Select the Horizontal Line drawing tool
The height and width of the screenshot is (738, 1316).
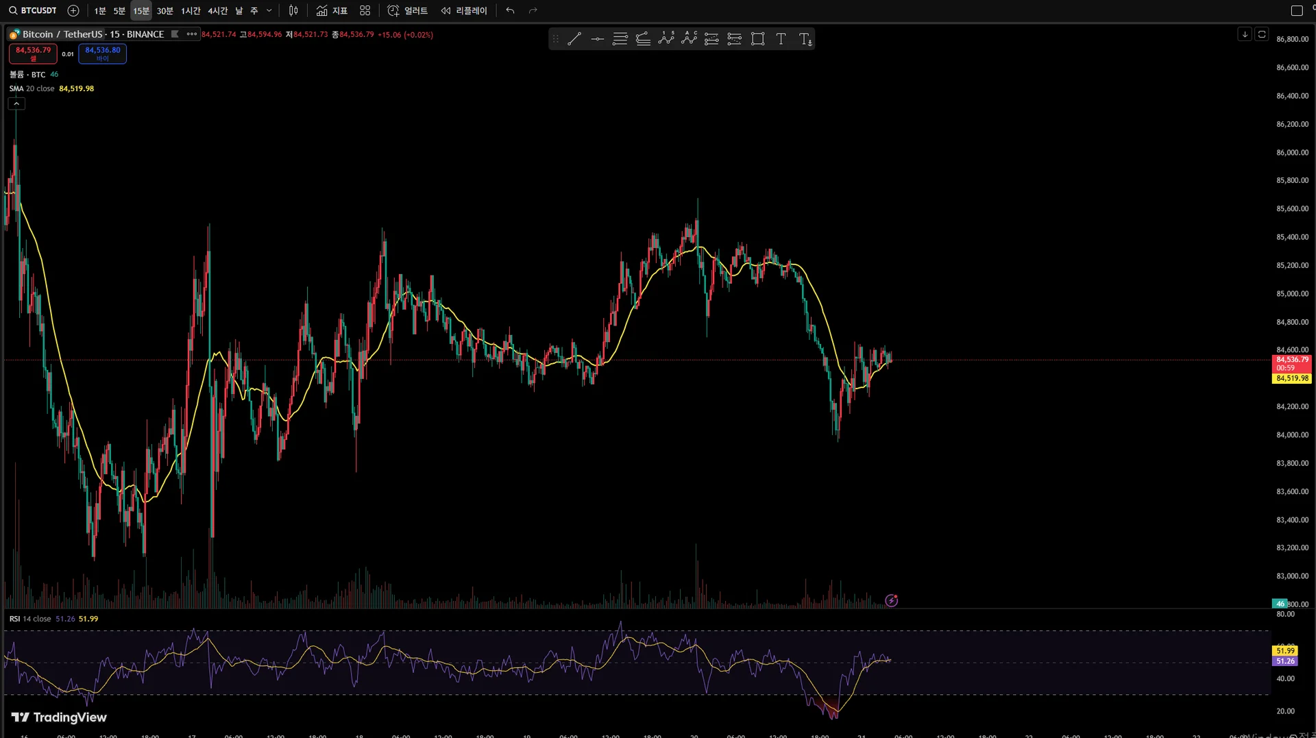pos(598,39)
